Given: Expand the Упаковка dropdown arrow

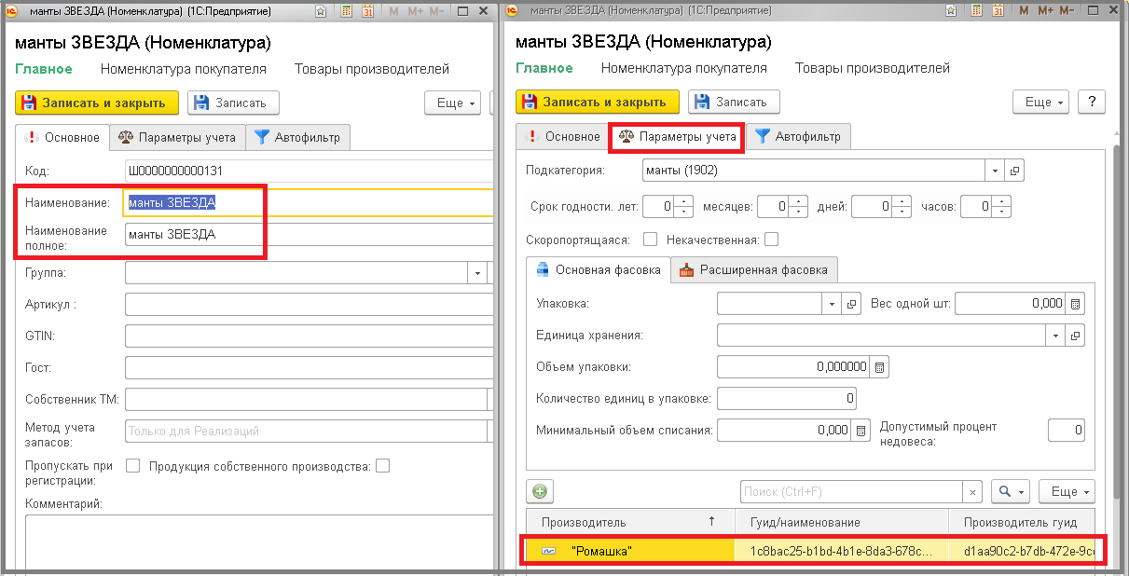Looking at the screenshot, I should (832, 304).
